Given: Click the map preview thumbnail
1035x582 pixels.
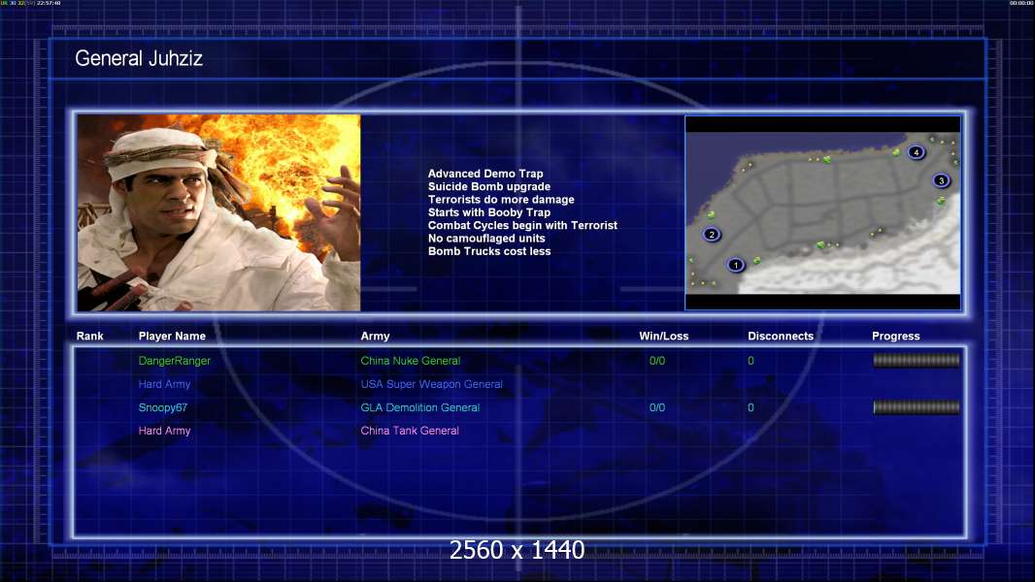Looking at the screenshot, I should click(x=823, y=212).
